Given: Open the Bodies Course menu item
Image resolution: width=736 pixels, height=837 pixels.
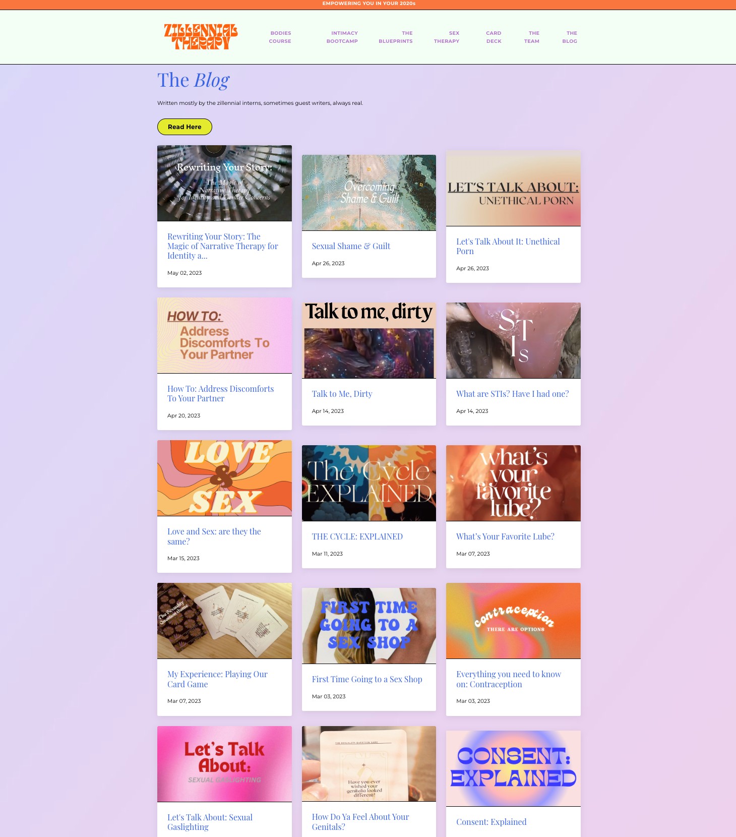Looking at the screenshot, I should click(280, 37).
